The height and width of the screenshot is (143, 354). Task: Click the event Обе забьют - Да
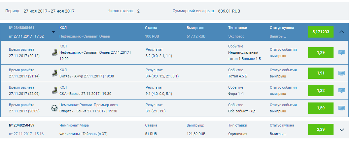coord(242,111)
